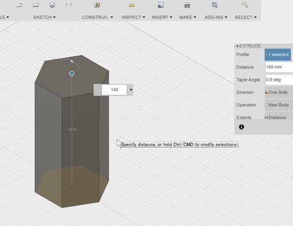Viewport: 293px width, 226px height.
Task: Click the sketch line tool icon
Action: (19, 5)
